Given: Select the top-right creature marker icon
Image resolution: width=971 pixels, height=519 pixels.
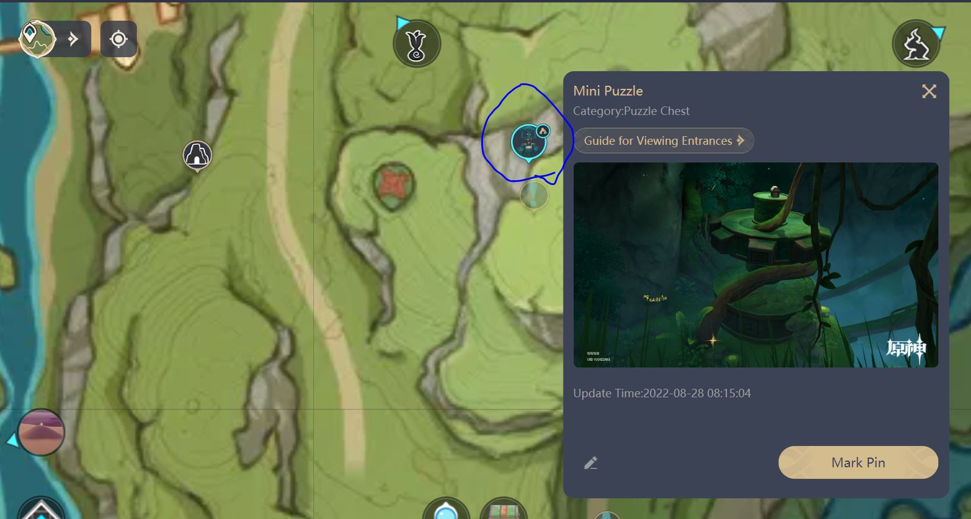Looking at the screenshot, I should pos(916,44).
